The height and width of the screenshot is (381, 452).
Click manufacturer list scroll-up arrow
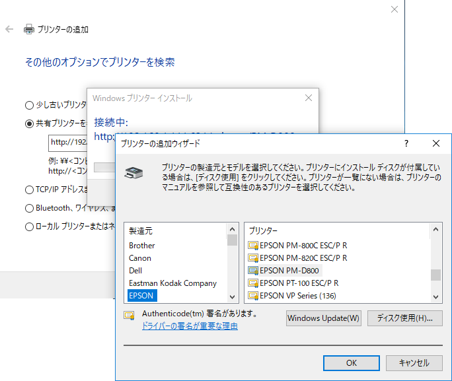[x=233, y=229]
